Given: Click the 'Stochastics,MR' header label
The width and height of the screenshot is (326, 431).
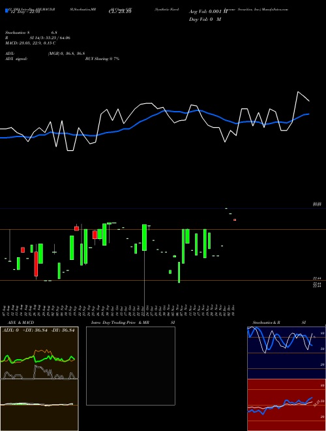Looking at the screenshot, I should [x=83, y=9].
